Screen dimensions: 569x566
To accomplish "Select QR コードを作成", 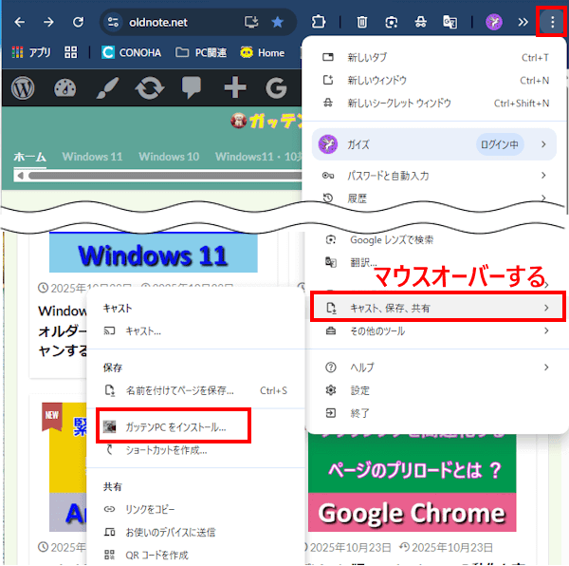I will tap(196, 556).
